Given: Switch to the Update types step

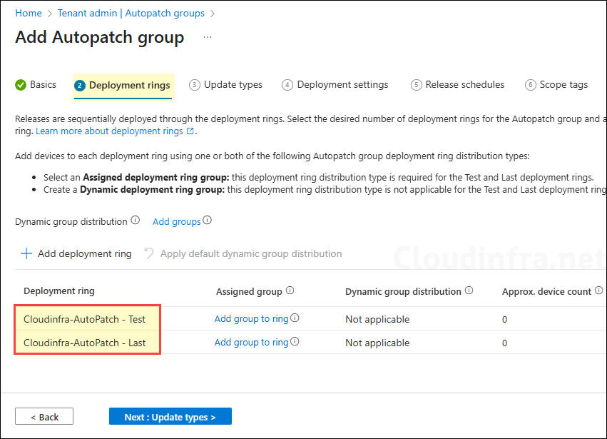Looking at the screenshot, I should 225,85.
